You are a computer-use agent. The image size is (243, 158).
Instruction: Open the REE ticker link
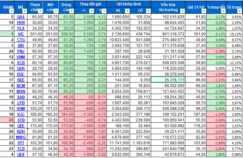(21, 80)
